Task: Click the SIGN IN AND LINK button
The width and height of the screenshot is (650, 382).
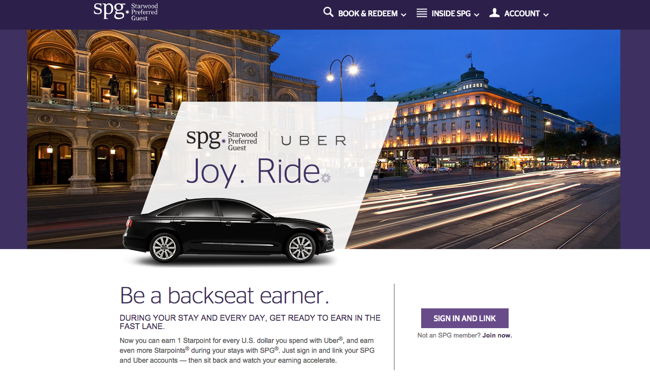Action: 465,318
